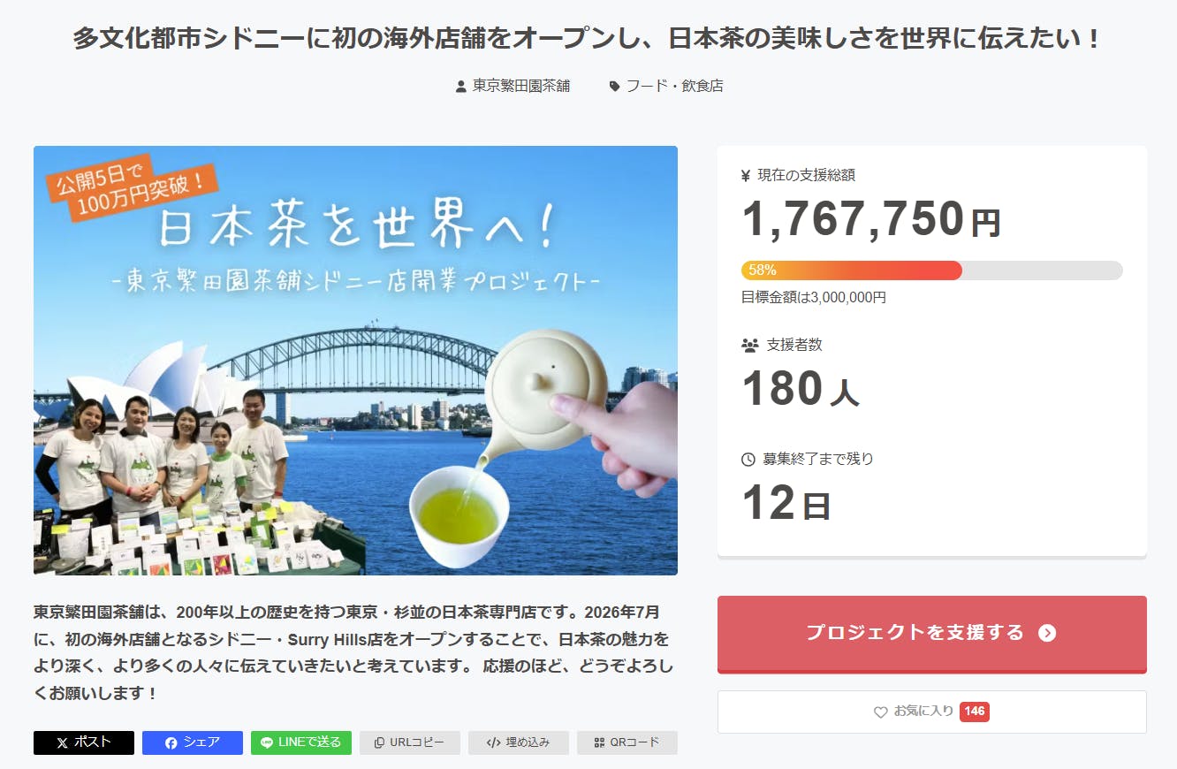Click the 146 favorites count badge
The width and height of the screenshot is (1177, 769).
(x=974, y=712)
